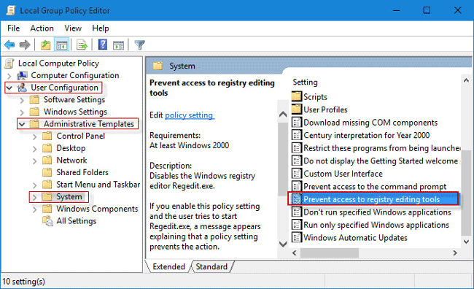Screen dimensions: 474x289
Task: Click the Back arrow toolbar icon
Action: [9, 45]
